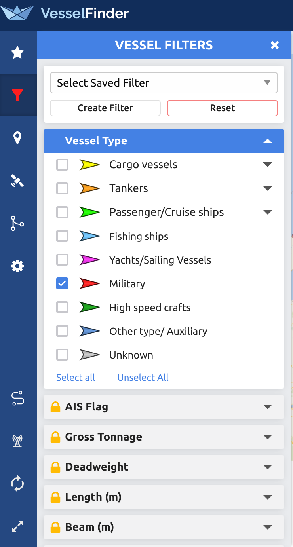Click the Unselect All link
This screenshot has height=547, width=293.
[143, 377]
